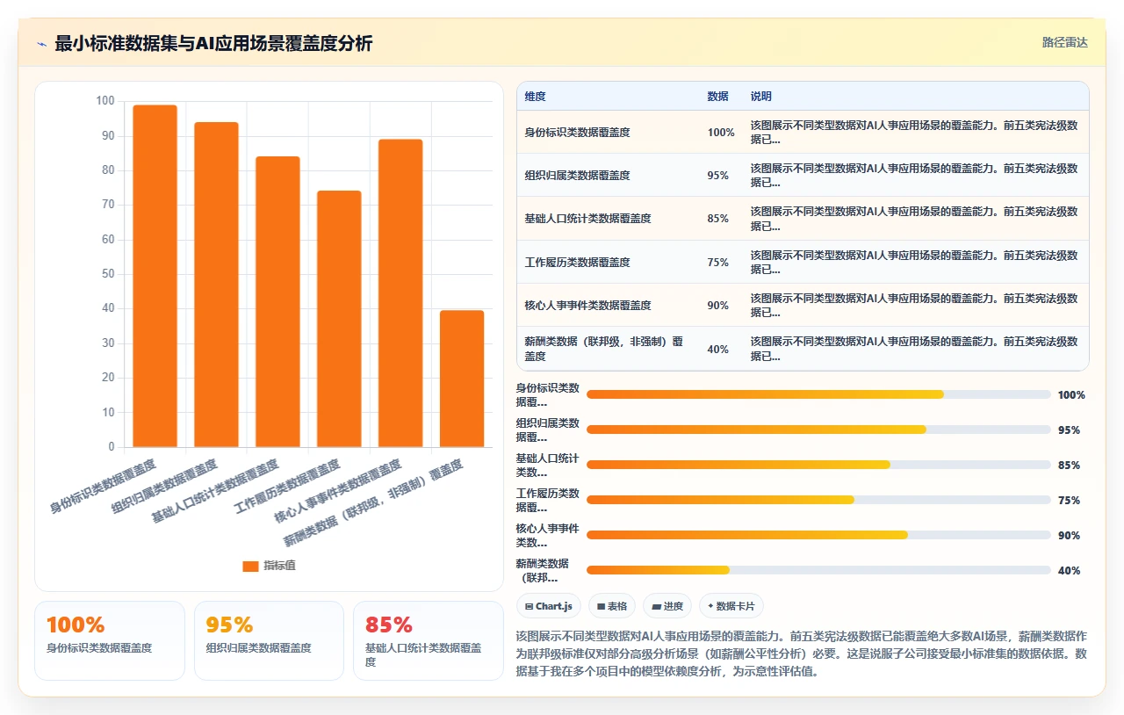1124x715 pixels.
Task: Select table row 工作履历类数据覆盖度
Action: tap(803, 262)
